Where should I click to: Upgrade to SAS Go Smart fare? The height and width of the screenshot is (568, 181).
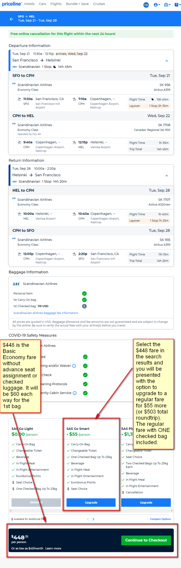pos(91,502)
